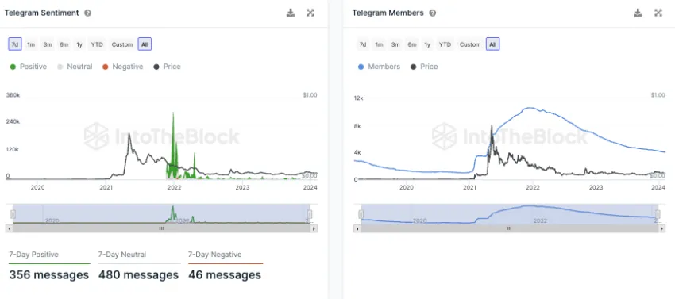
Task: Choose Custom range in Sentiment chart
Action: pos(122,44)
